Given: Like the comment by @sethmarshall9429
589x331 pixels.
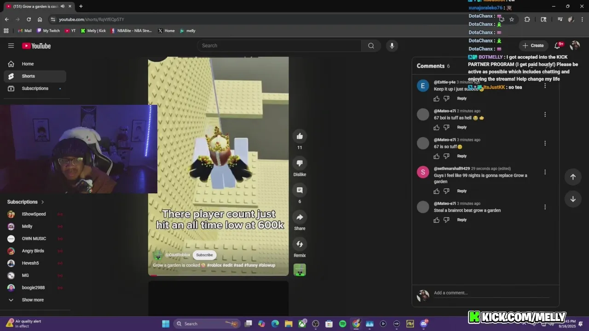Looking at the screenshot, I should click(436, 191).
